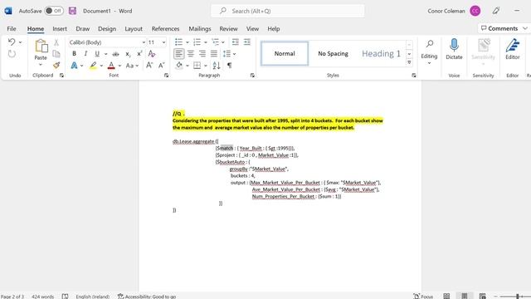This screenshot has width=531, height=299.
Task: Click the Redo icon
Action: [x=12, y=54]
